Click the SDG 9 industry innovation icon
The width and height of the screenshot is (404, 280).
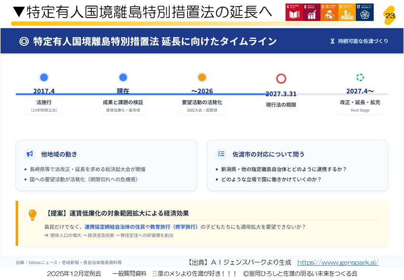[329, 12]
